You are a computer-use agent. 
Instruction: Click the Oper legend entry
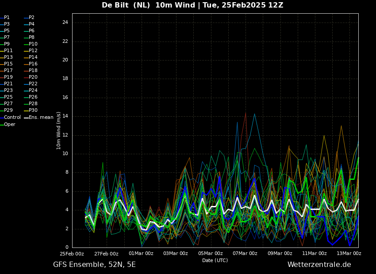click(x=8, y=124)
